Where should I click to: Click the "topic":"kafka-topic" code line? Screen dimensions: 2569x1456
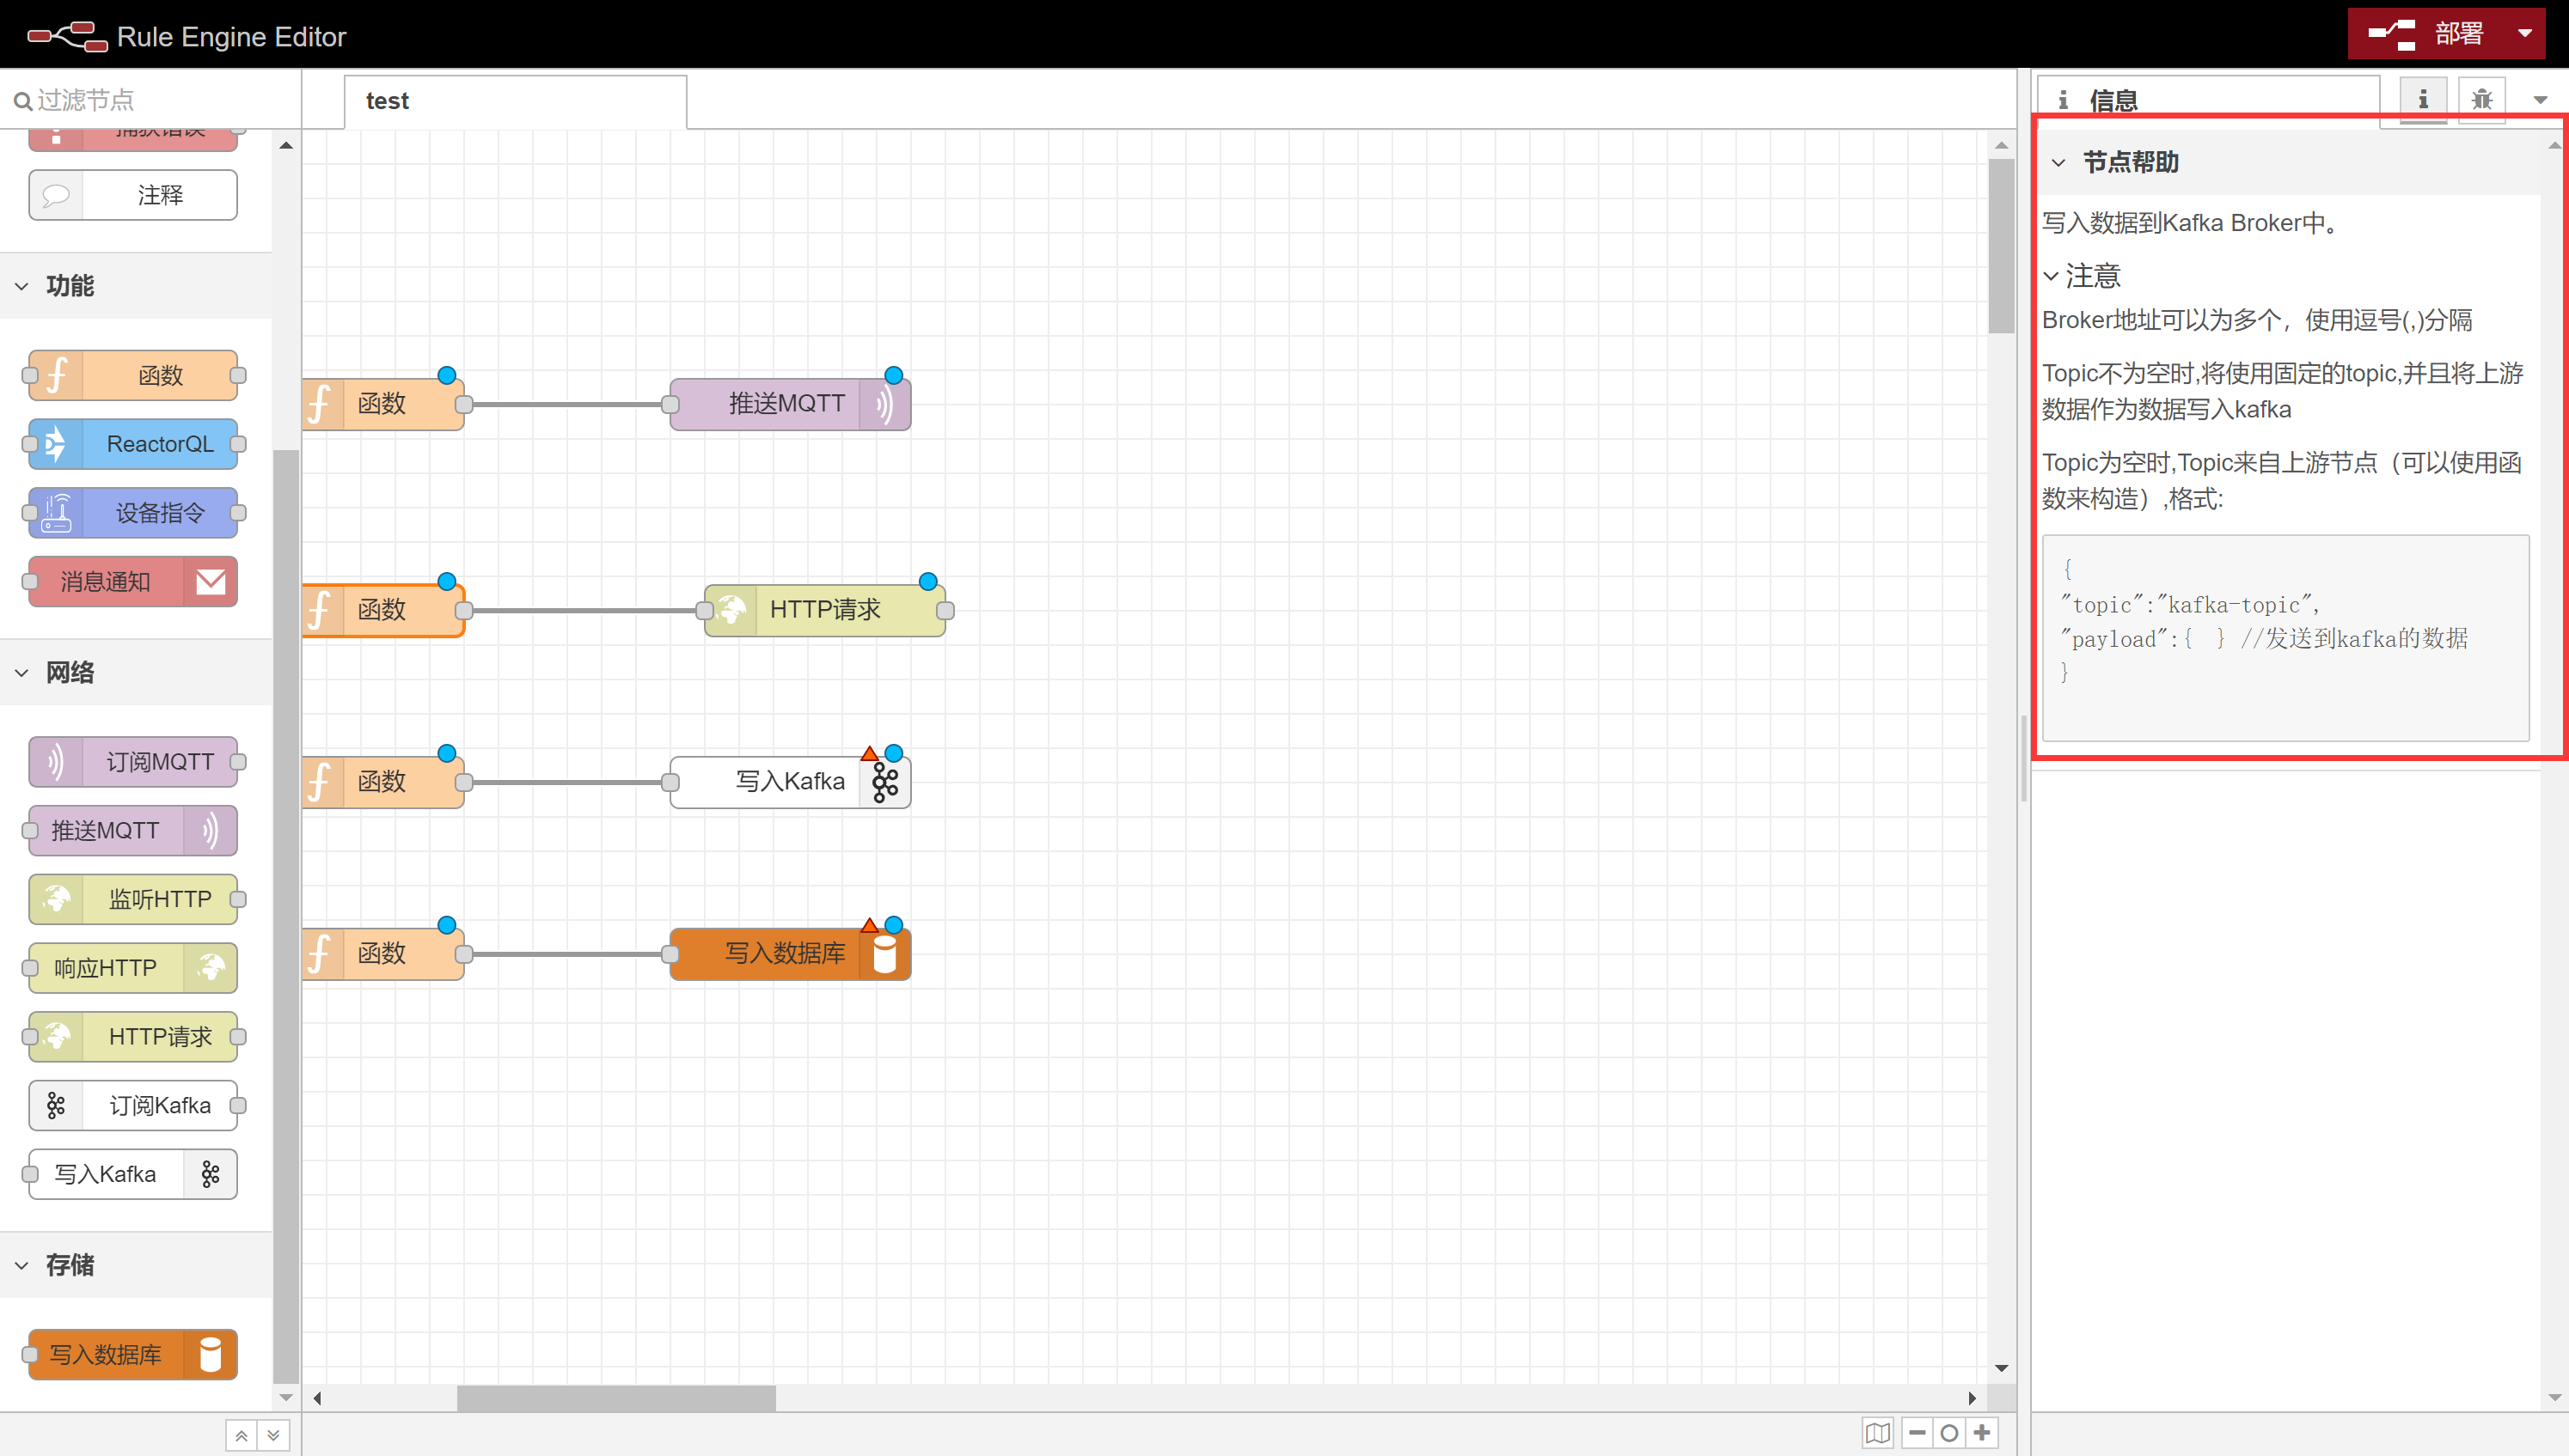pos(2190,604)
